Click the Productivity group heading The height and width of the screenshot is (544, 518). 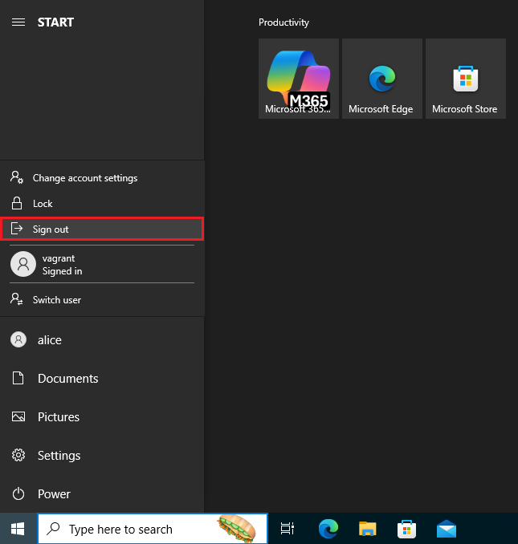(283, 22)
